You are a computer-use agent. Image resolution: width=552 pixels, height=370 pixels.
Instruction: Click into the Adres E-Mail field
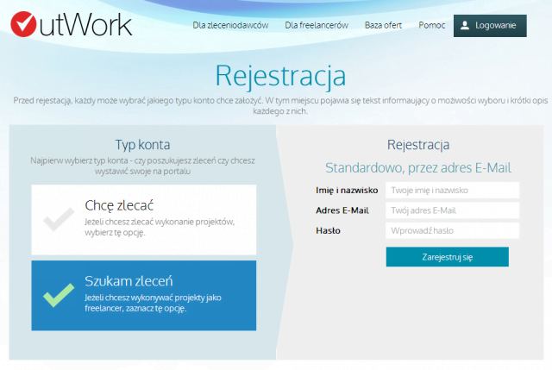coord(452,210)
